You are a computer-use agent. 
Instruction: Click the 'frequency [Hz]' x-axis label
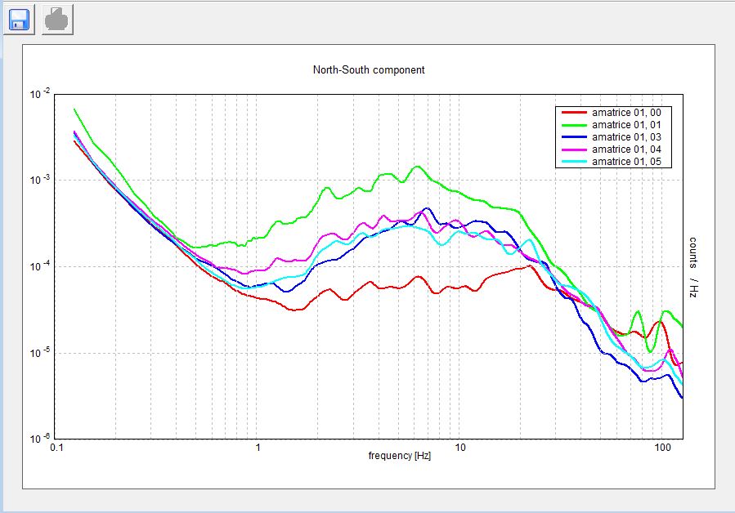coord(399,456)
